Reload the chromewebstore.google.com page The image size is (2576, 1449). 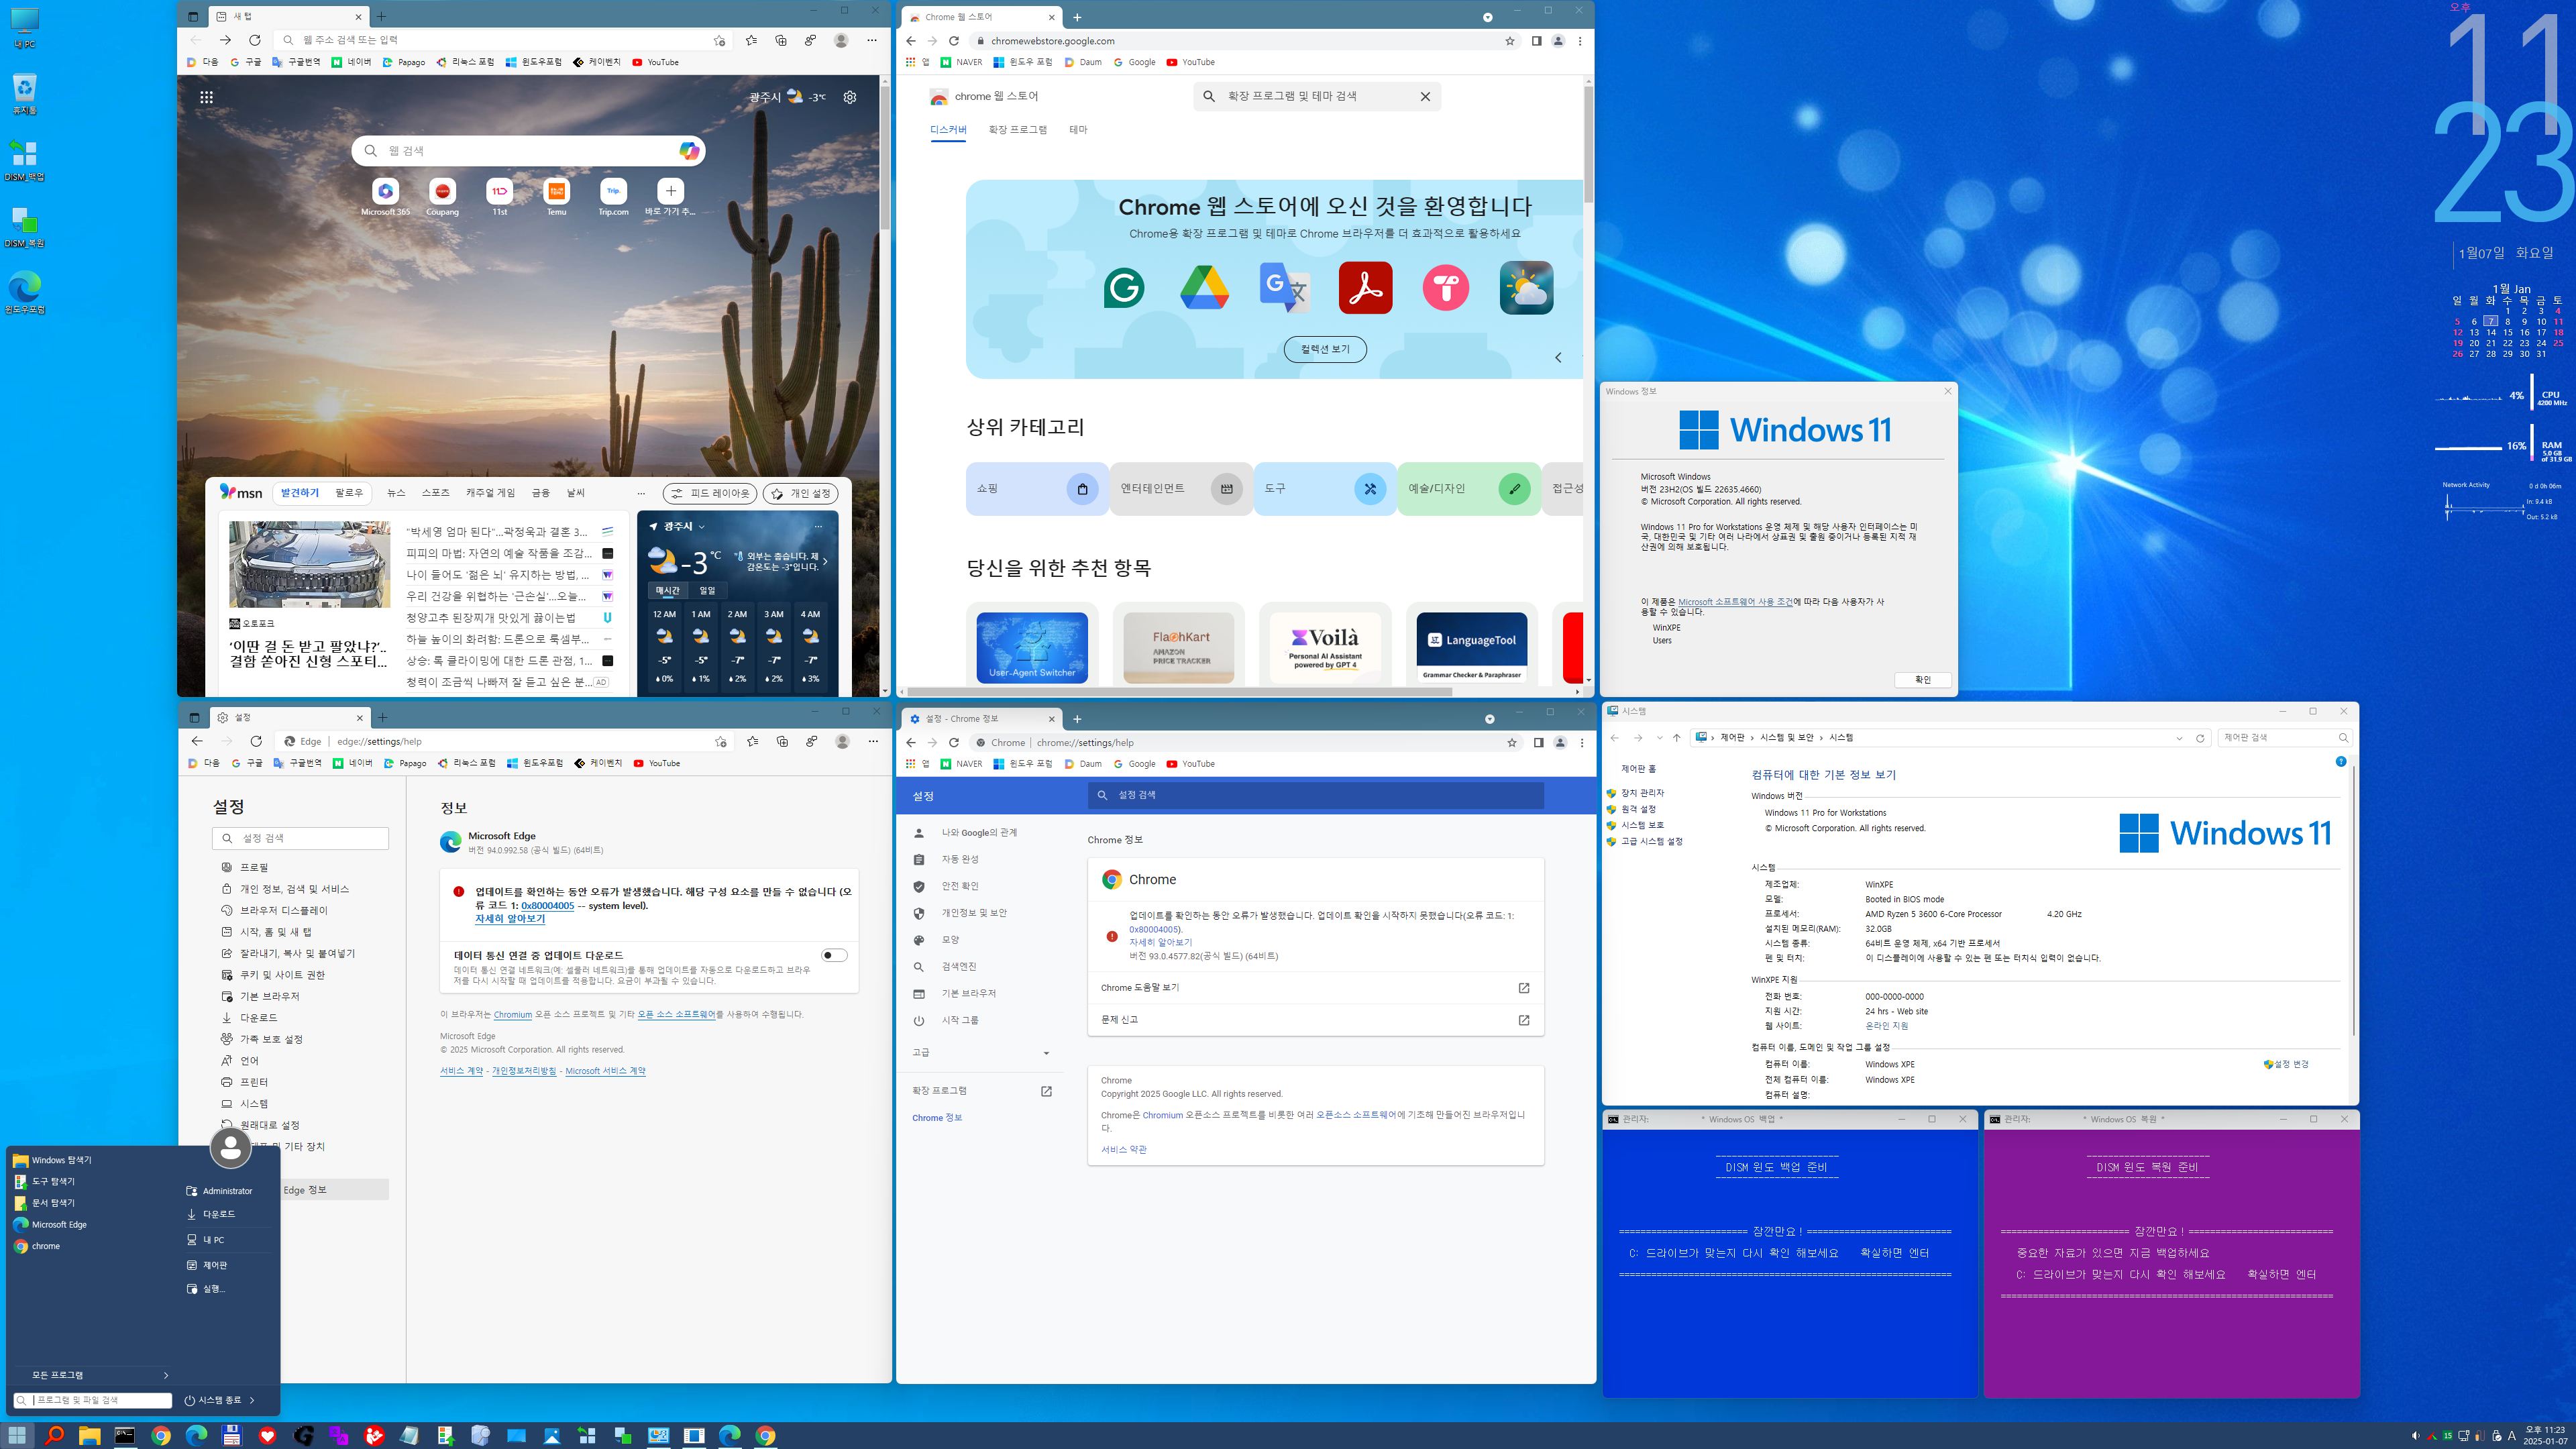coord(953,41)
